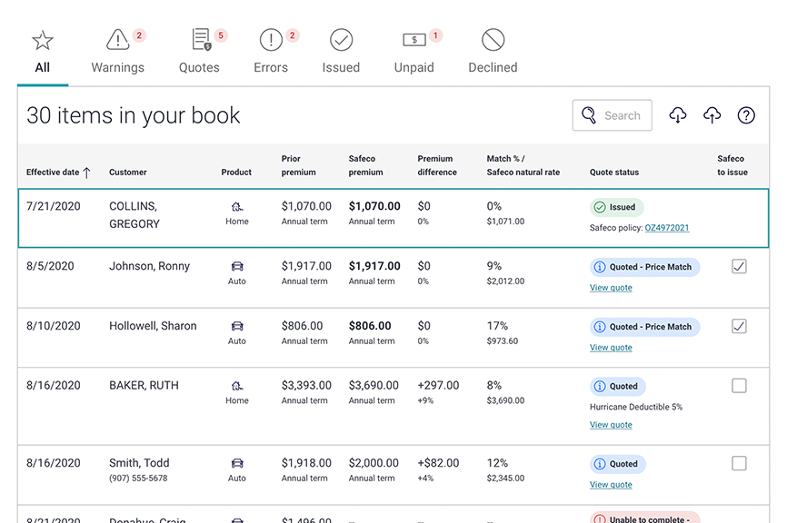Viewport: 787px width, 523px height.
Task: Check Safeco to issue for BAKER, RUTH
Action: [739, 386]
